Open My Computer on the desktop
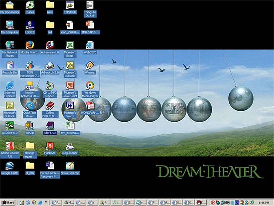Image resolution: width=274 pixels, height=206 pixels. point(10,27)
